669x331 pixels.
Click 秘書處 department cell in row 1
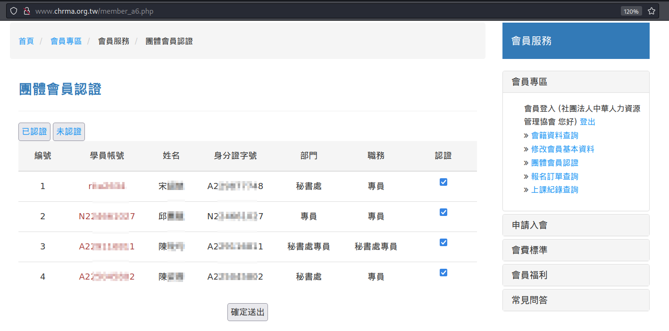tap(309, 186)
